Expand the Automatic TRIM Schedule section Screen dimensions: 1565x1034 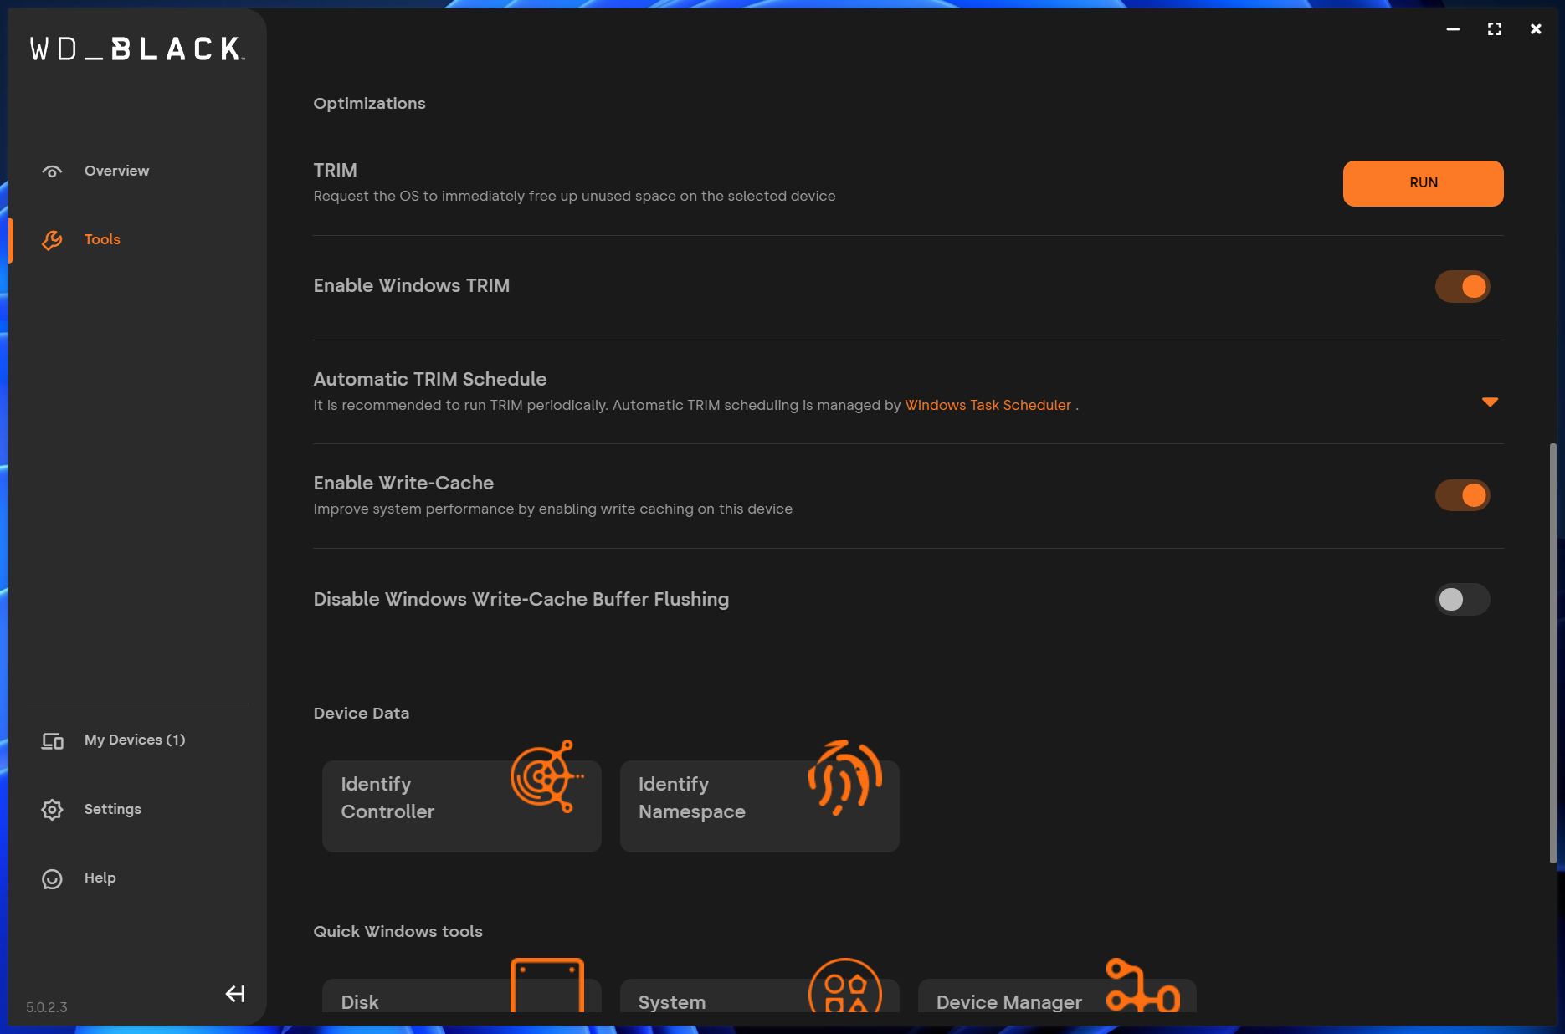1490,402
